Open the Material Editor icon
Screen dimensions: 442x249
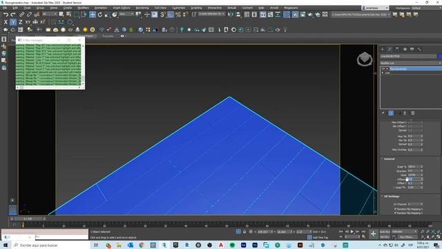pos(287,15)
